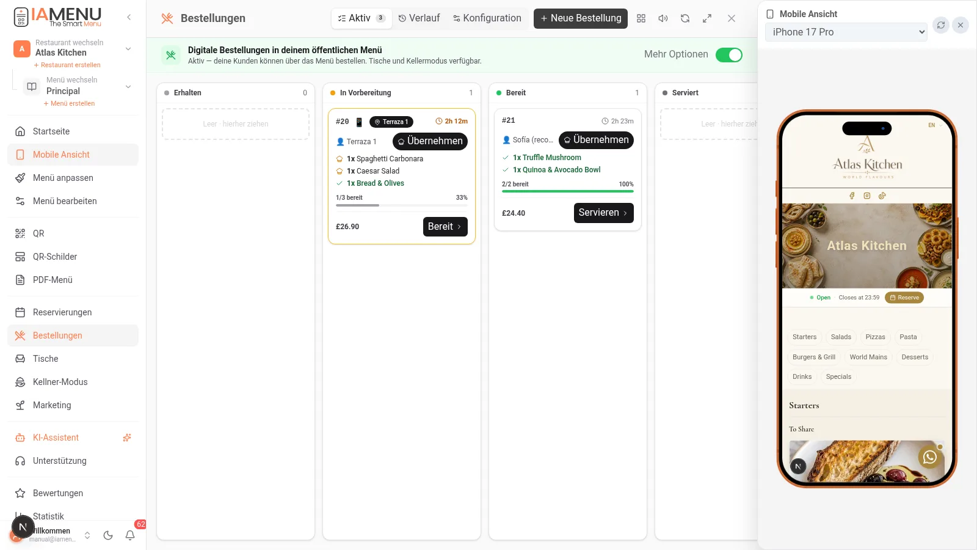This screenshot has height=550, width=977.
Task: Select Pizzas category in the phone preview
Action: [x=875, y=337]
